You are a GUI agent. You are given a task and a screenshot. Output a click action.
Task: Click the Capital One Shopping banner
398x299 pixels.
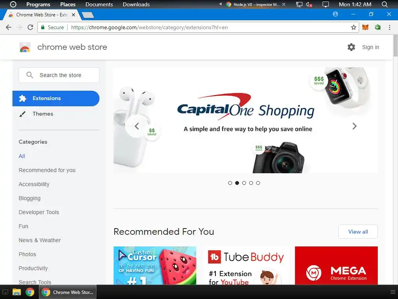246,120
